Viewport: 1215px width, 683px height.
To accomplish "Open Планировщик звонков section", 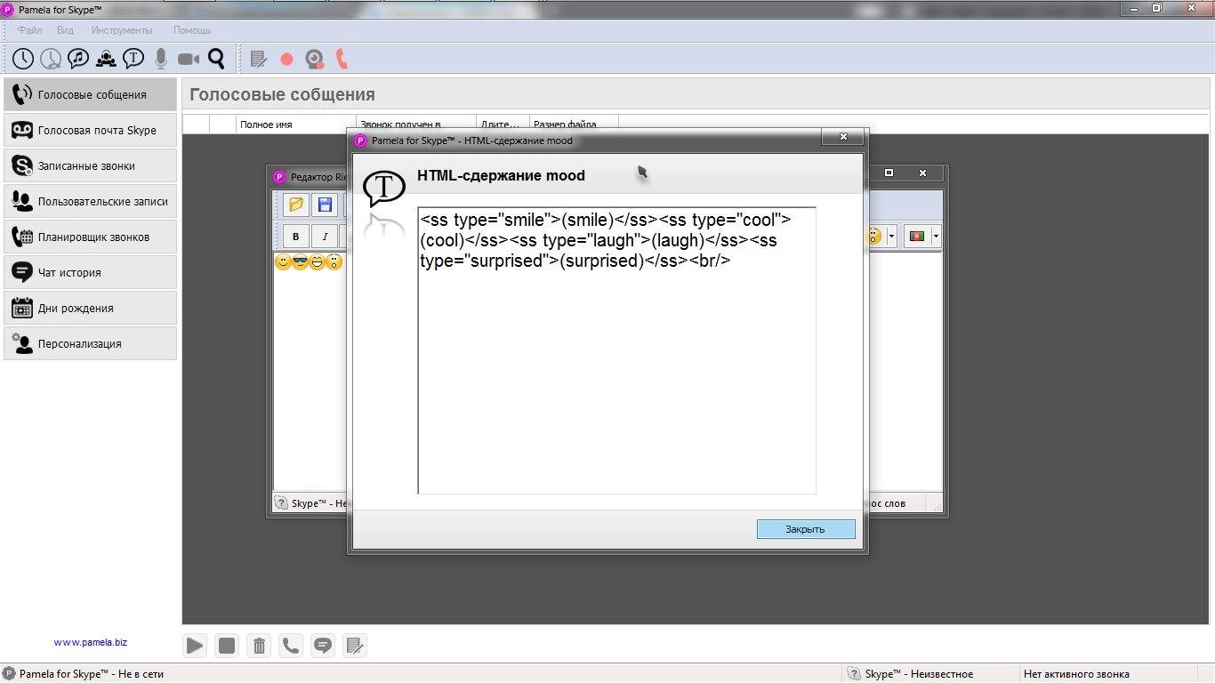I will click(x=90, y=237).
